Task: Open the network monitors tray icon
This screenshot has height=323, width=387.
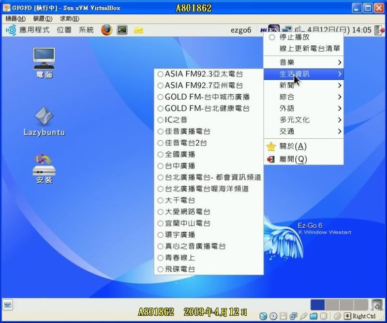Action: (287, 29)
